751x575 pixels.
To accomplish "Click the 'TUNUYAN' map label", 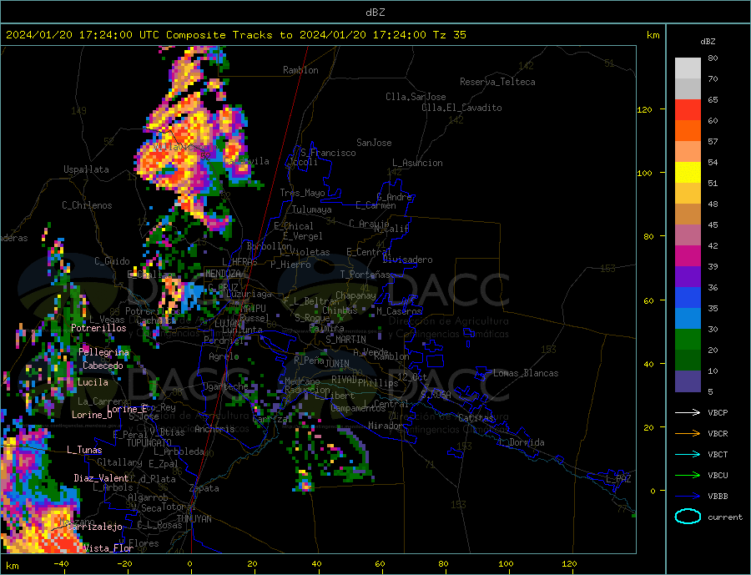I will pos(194,519).
